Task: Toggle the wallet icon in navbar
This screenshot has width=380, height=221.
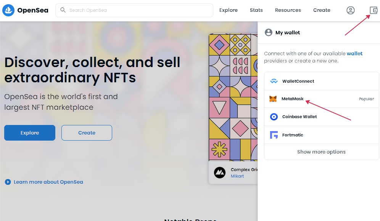Action: coord(373,10)
